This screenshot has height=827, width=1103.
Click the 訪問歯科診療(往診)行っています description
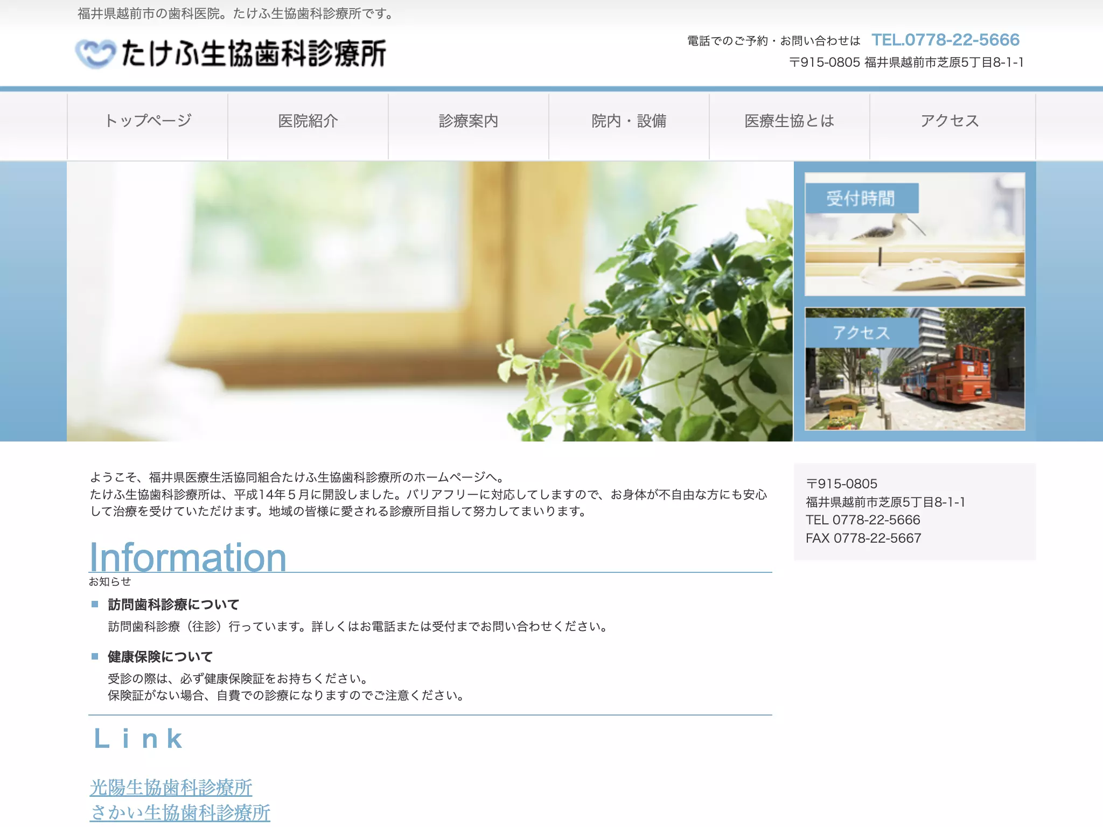pyautogui.click(x=359, y=627)
